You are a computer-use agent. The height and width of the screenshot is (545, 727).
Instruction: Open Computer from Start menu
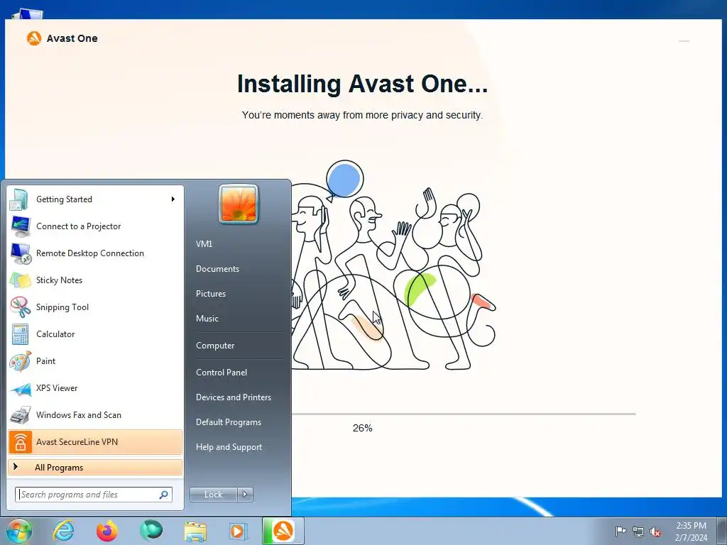[x=215, y=346]
